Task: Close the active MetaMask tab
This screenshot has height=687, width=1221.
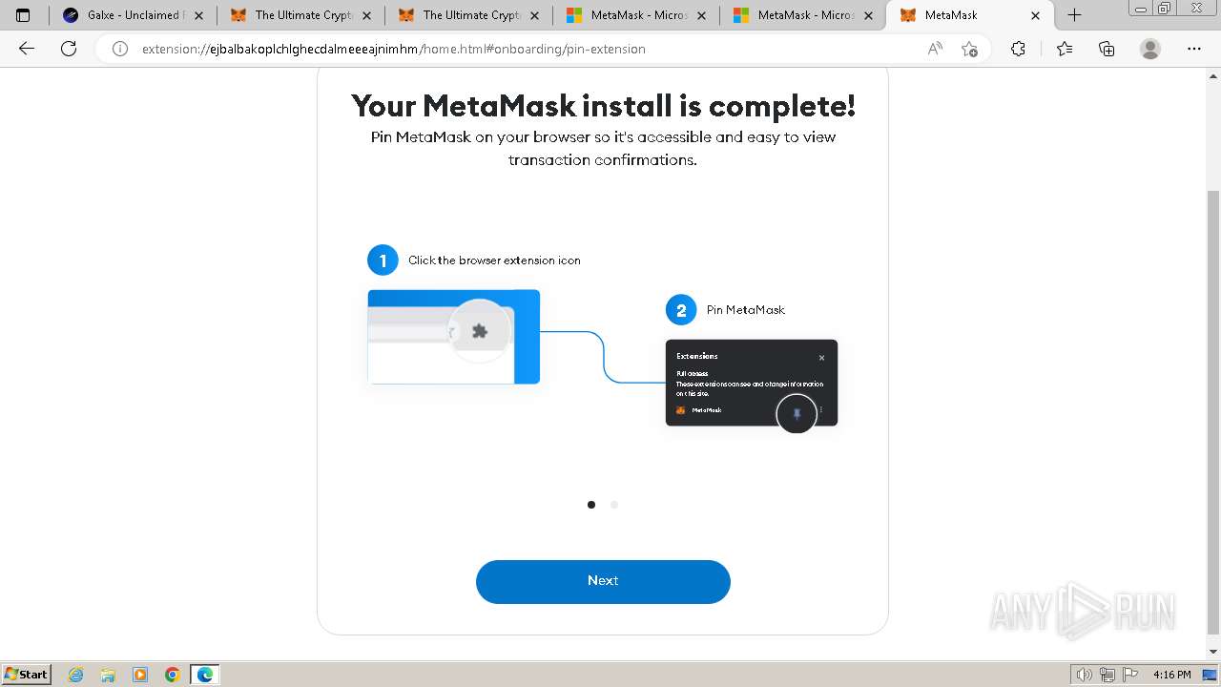Action: click(1036, 15)
